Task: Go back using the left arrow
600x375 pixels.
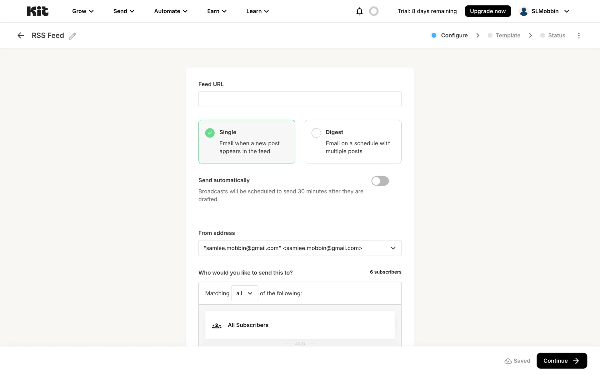Action: 21,36
